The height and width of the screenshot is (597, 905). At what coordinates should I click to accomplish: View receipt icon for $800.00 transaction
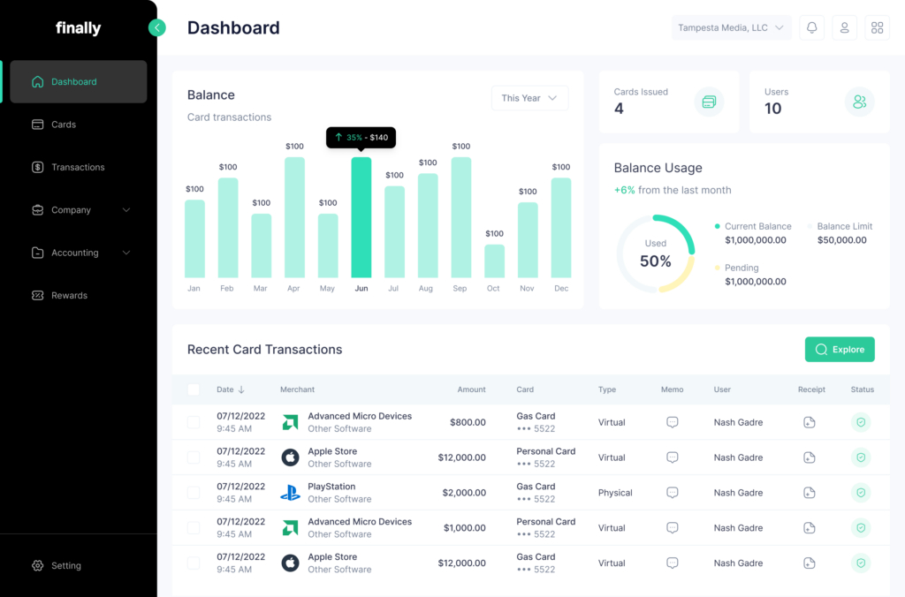tap(809, 422)
